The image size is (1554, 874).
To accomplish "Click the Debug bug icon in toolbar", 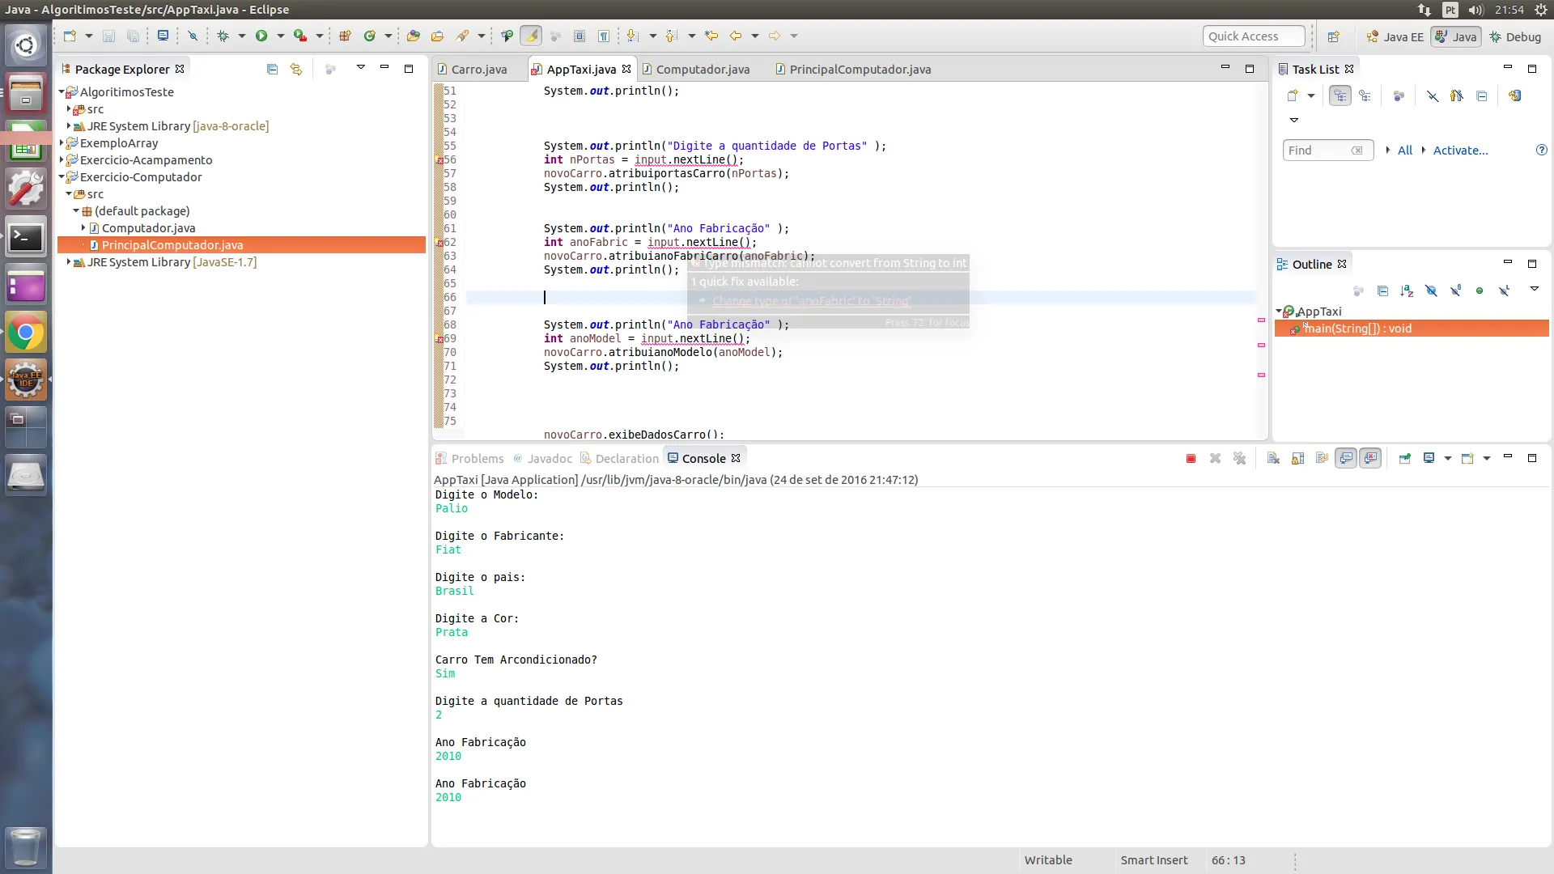I will pyautogui.click(x=223, y=36).
